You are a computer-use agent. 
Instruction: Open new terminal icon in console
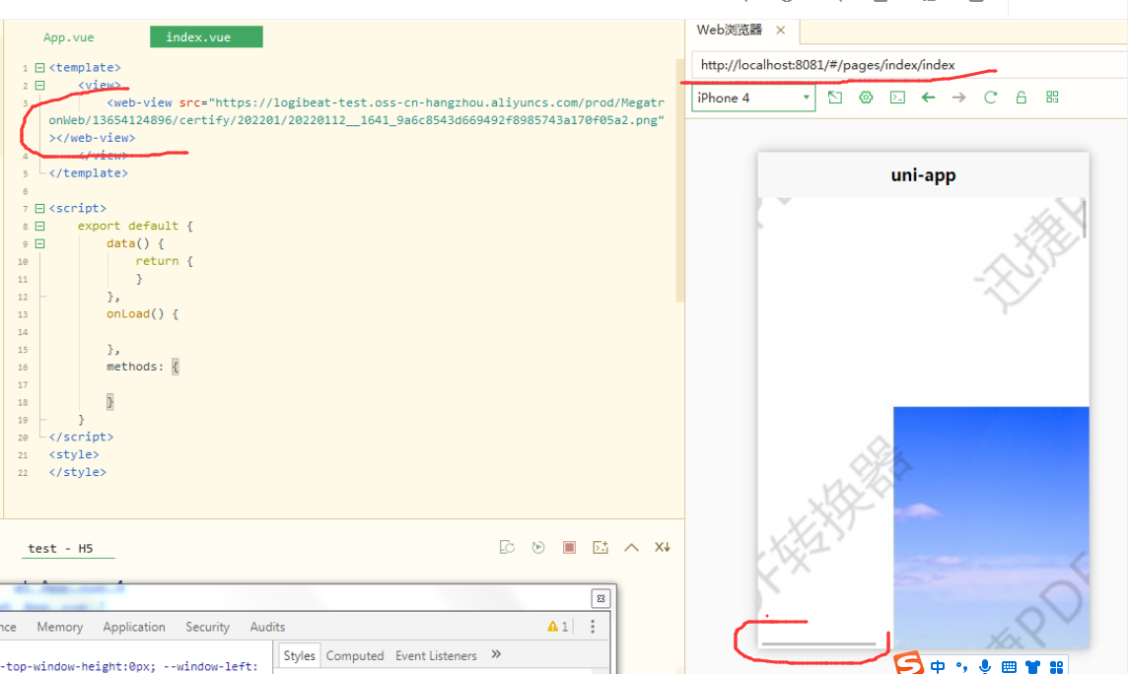pyautogui.click(x=599, y=548)
